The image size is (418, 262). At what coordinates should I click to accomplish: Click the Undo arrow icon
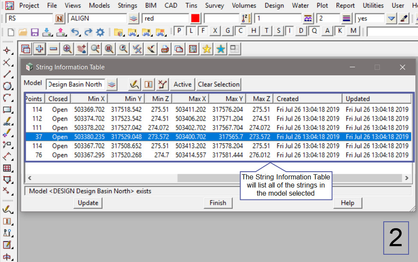click(75, 32)
